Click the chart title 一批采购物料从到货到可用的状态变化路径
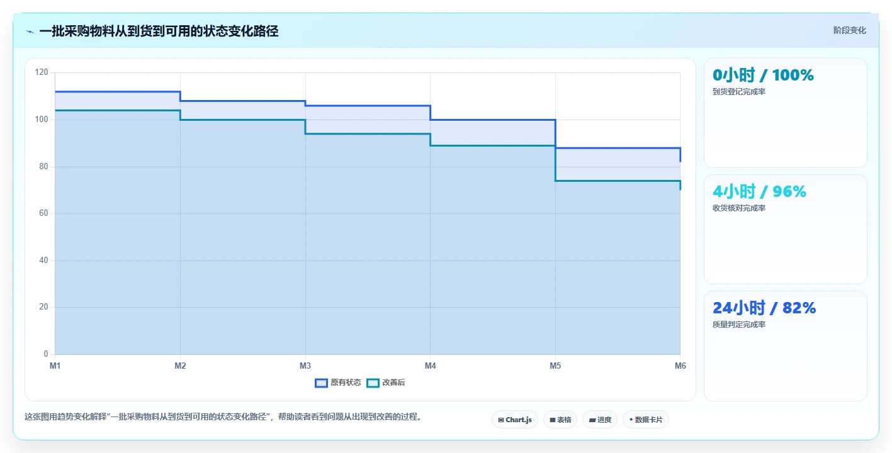Screen dimensions: 892x453 coord(159,31)
